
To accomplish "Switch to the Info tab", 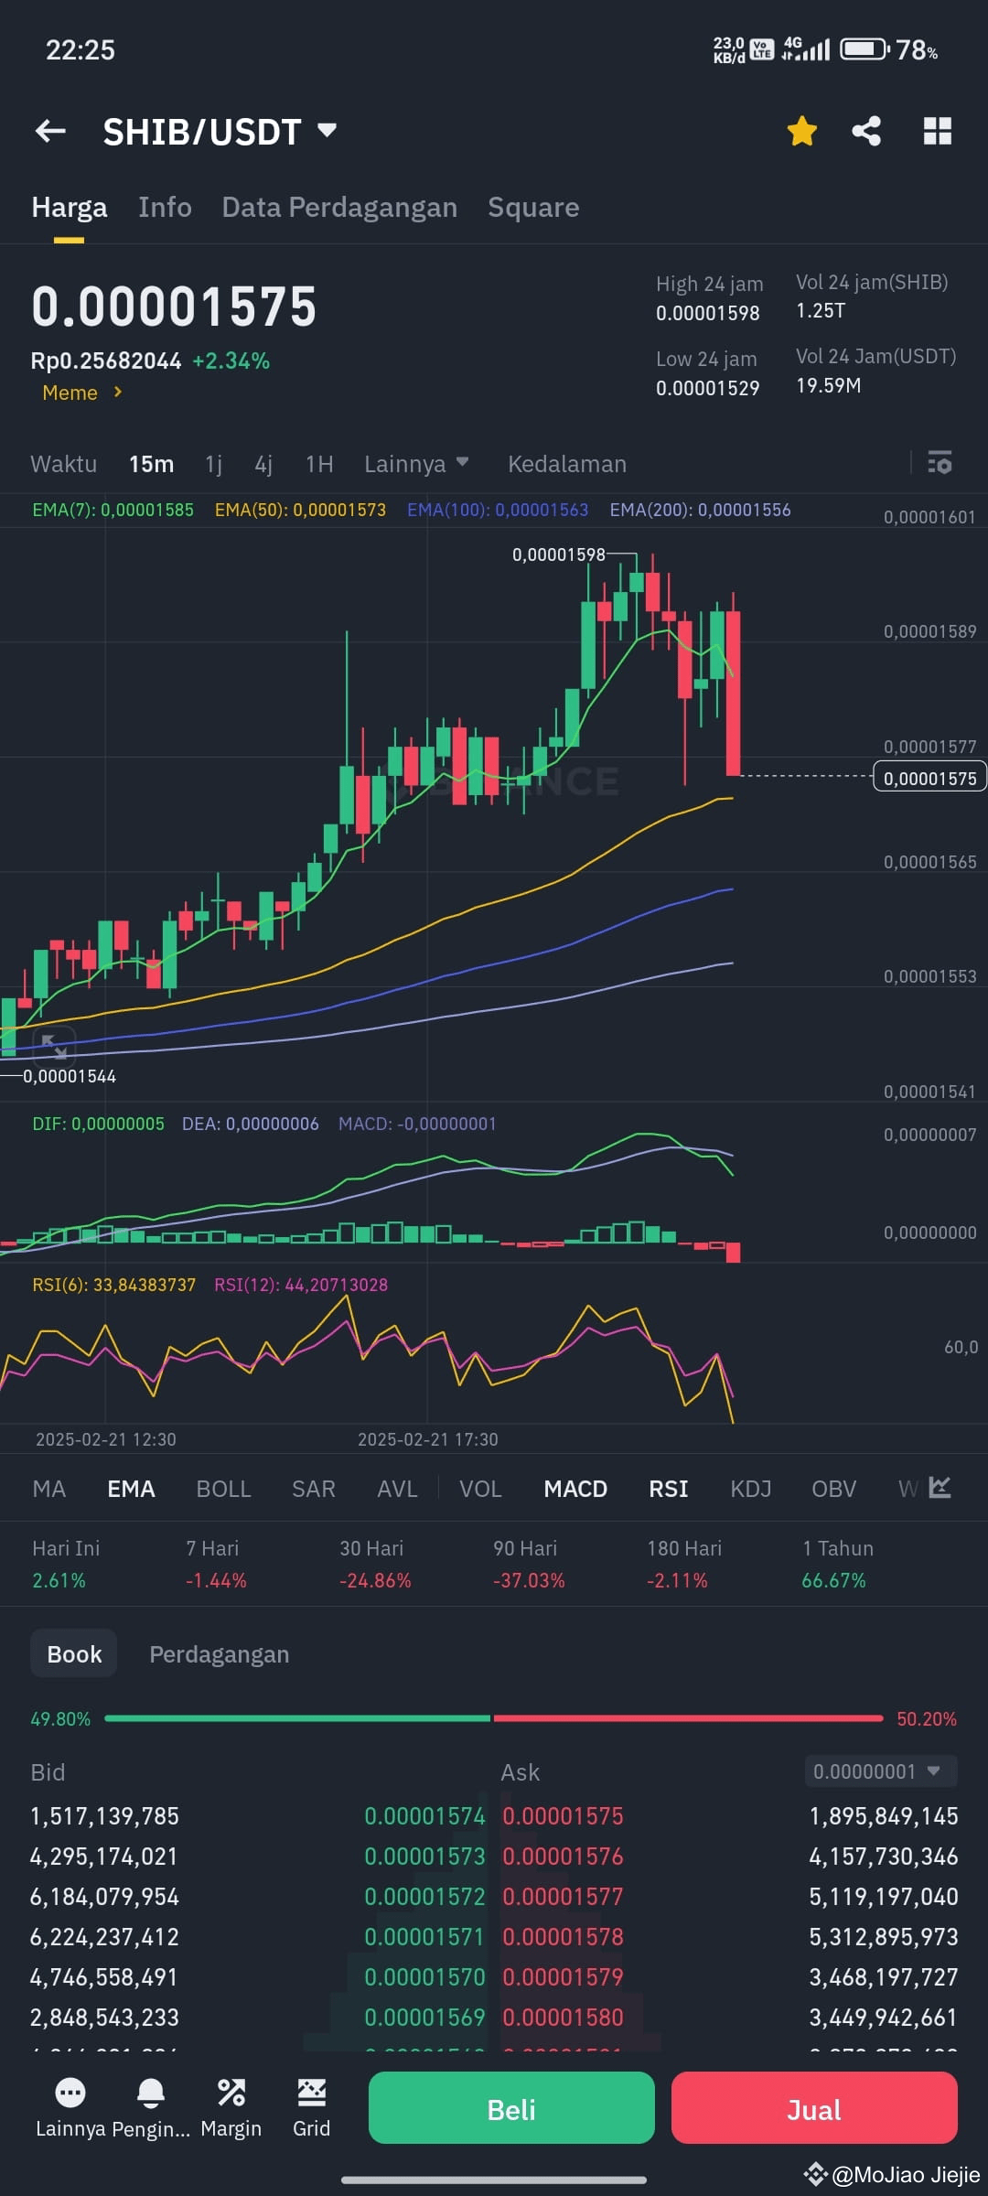I will click(x=165, y=207).
